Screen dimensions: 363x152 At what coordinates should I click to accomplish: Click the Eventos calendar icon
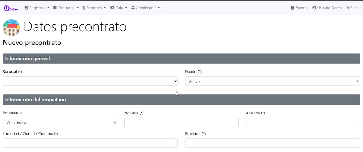(x=292, y=8)
